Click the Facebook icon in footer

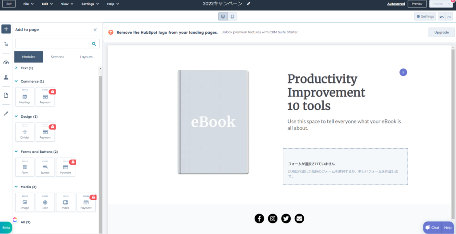pos(259,218)
